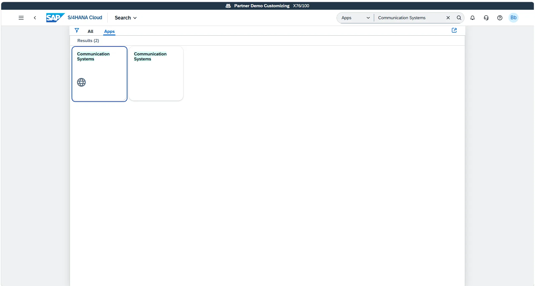Go back with the left arrow
Screen dimensions: 535x286
pos(35,18)
